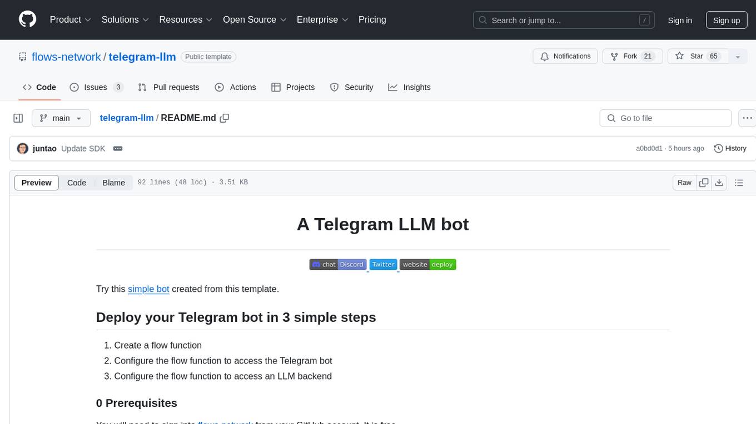
Task: Select the Code view
Action: [77, 183]
